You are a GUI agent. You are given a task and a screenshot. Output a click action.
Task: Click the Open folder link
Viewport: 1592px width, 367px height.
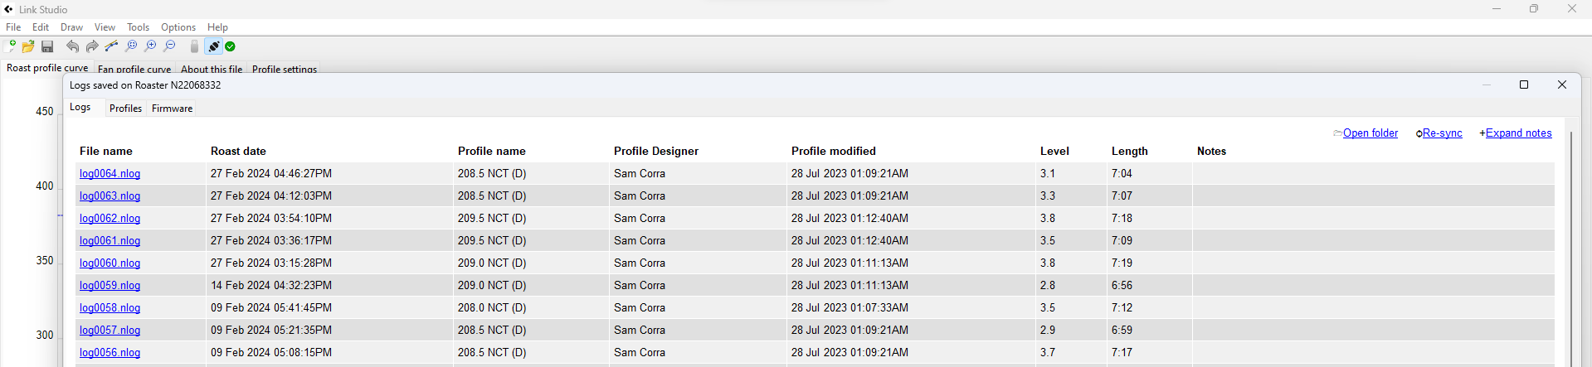point(1370,133)
